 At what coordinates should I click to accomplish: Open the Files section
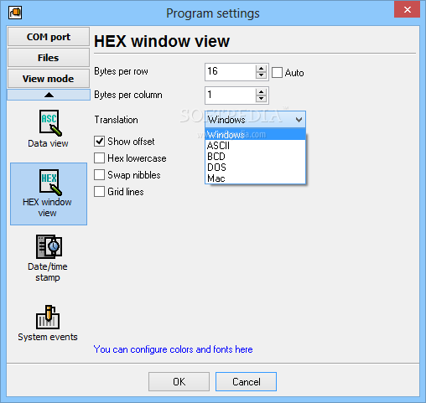pyautogui.click(x=49, y=58)
